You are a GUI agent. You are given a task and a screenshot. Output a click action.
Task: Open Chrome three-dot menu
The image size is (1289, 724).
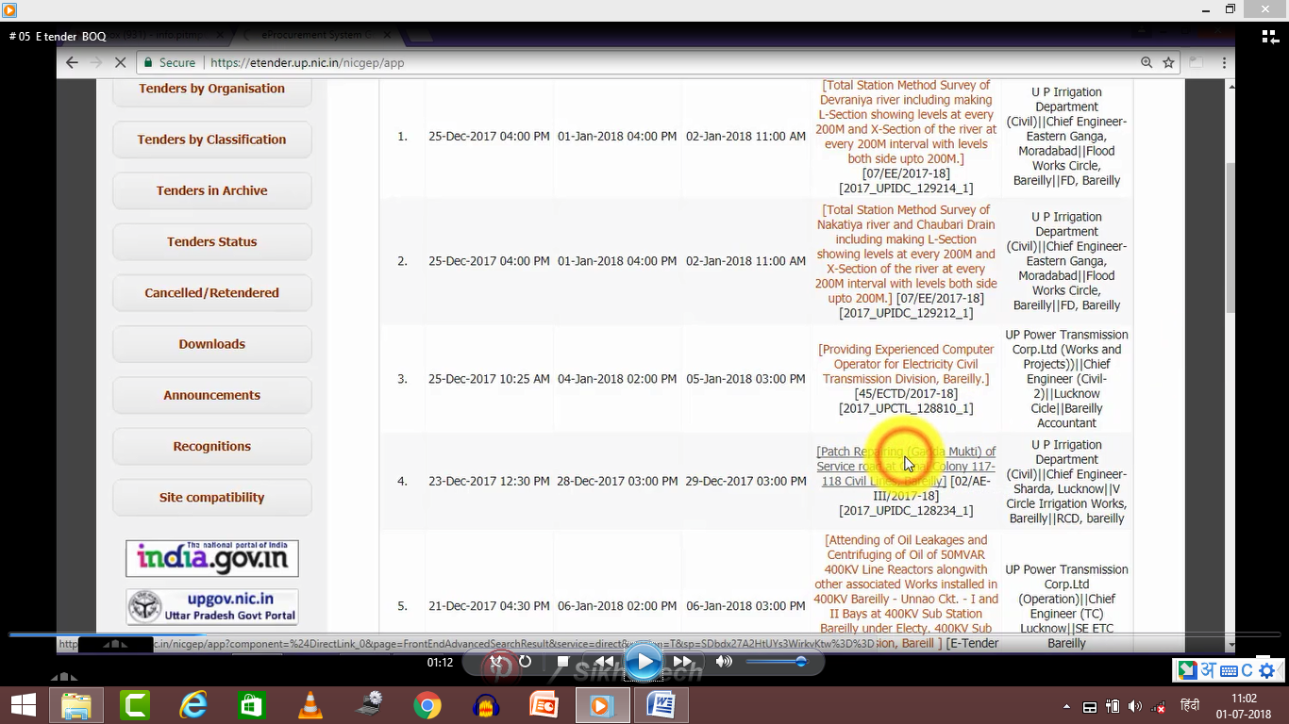1224,62
